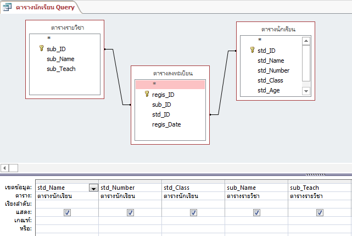Click the left arrow of horizontal scrollbar
The width and height of the screenshot is (352, 236).
pos(4,168)
